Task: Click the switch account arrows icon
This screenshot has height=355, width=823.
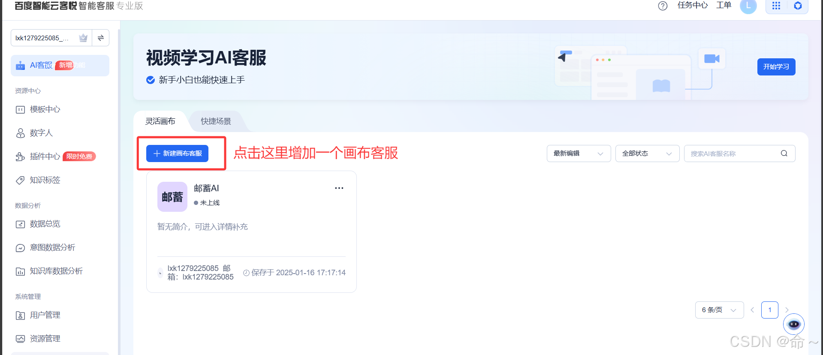Action: click(x=101, y=38)
